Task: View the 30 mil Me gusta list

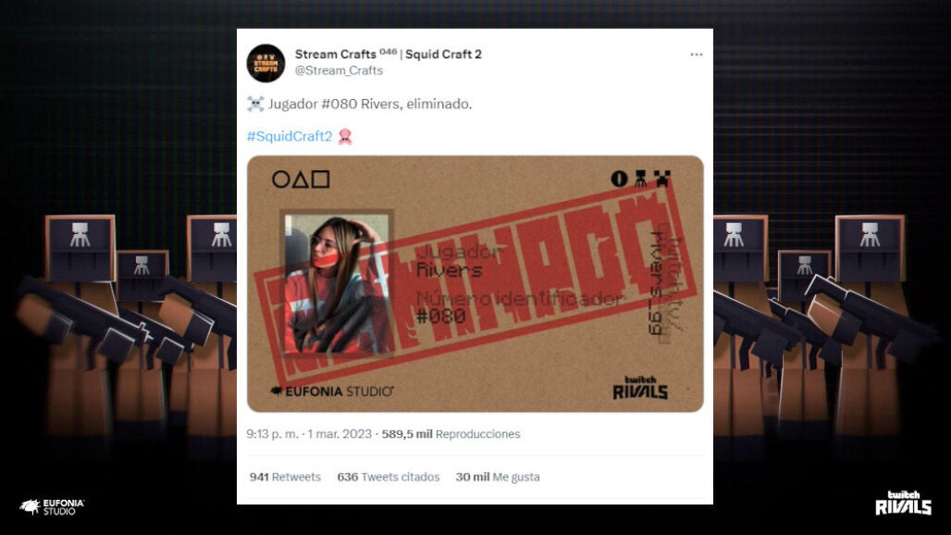Action: coord(498,477)
